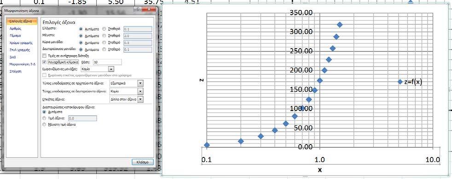452x179 pixels.
Task: Click the 'Κλείσιμο' button
Action: (142, 162)
